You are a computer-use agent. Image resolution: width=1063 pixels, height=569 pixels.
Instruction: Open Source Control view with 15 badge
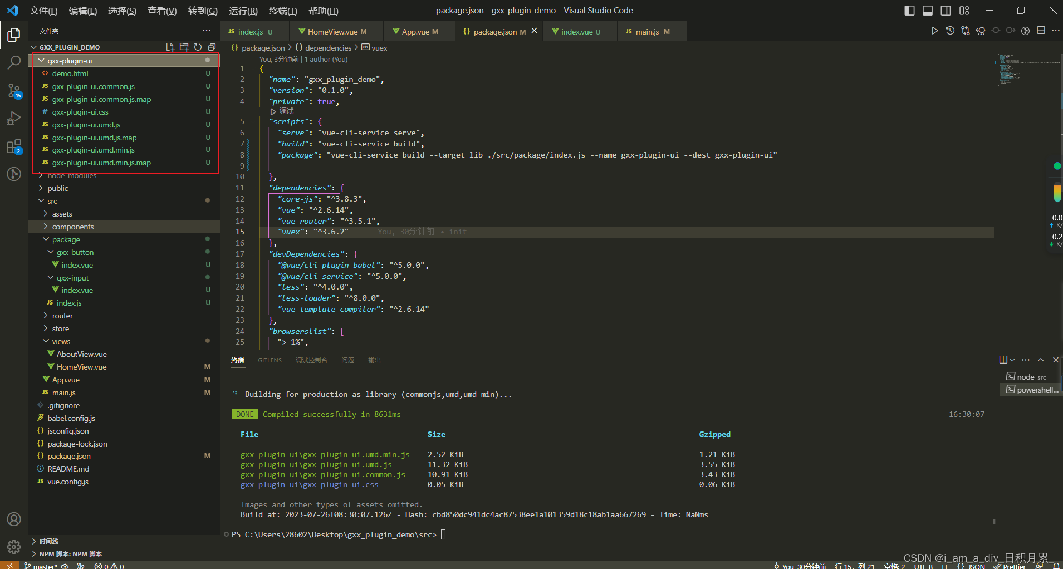click(x=14, y=90)
